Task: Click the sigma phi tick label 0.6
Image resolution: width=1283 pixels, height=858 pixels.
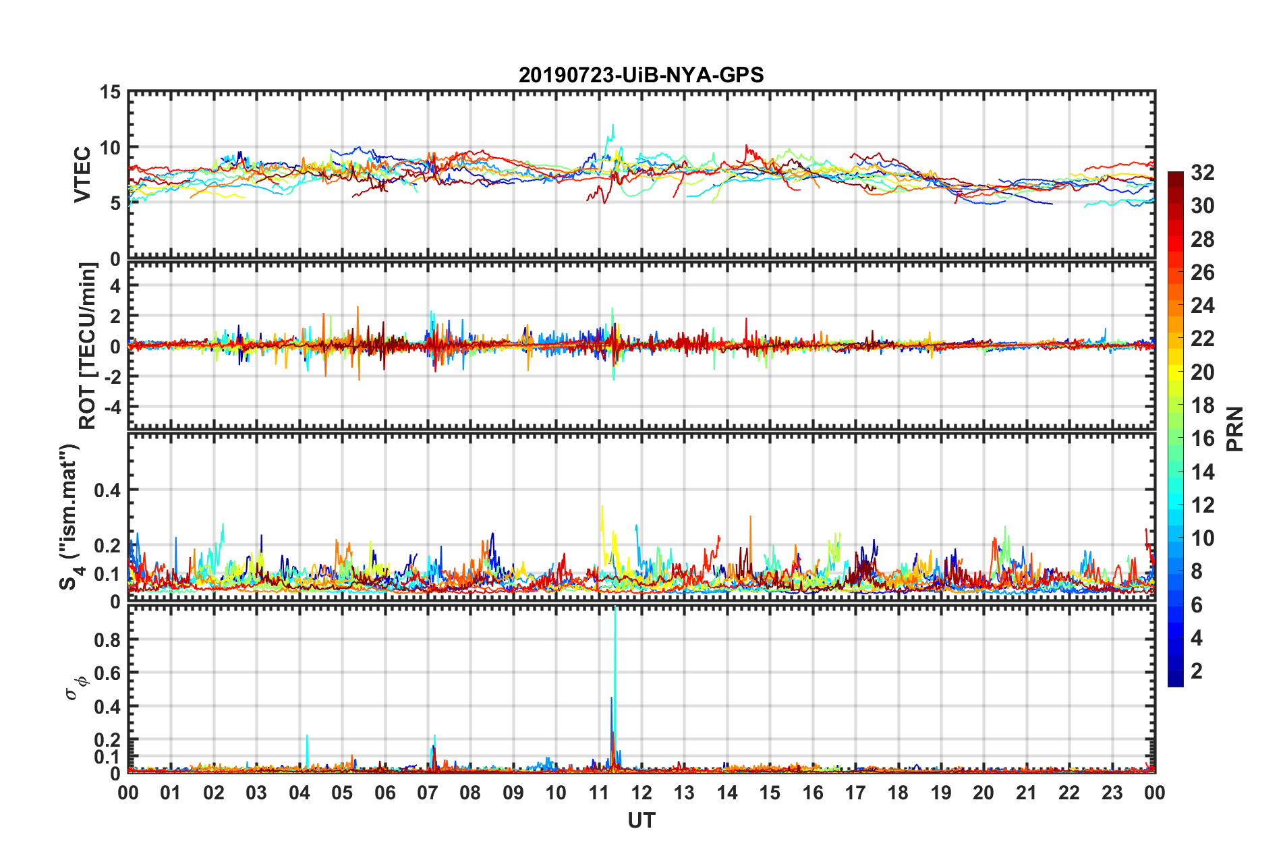Action: coord(108,673)
